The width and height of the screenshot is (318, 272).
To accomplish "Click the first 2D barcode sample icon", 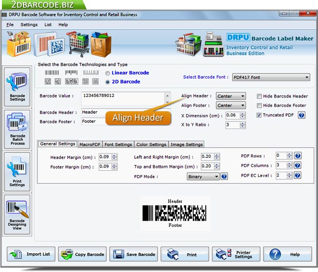I will coord(48,82).
